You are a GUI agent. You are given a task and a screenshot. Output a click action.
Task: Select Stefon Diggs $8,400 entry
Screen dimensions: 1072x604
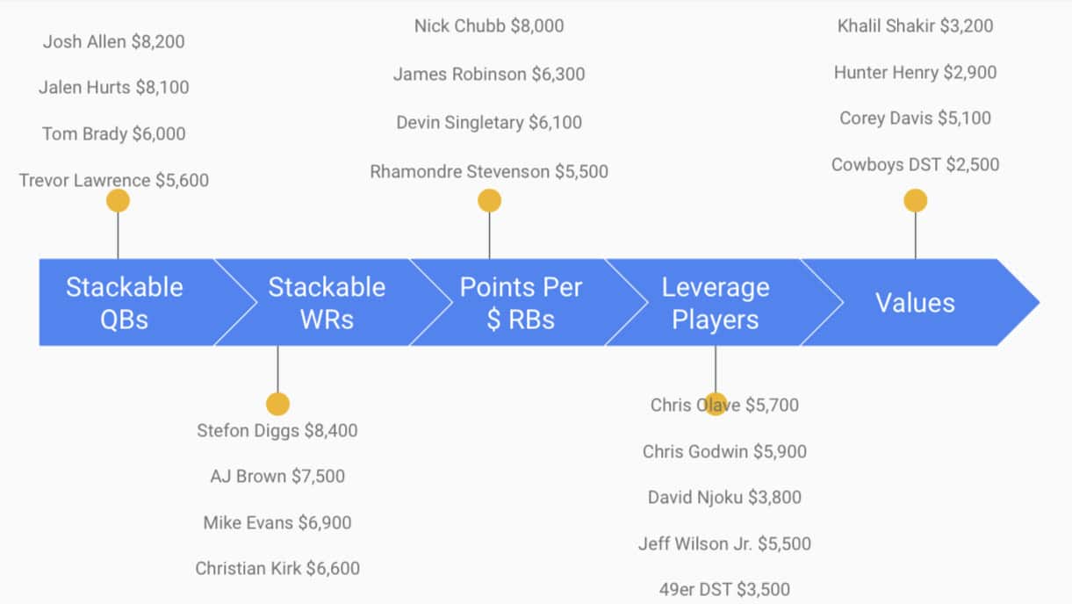coord(277,430)
